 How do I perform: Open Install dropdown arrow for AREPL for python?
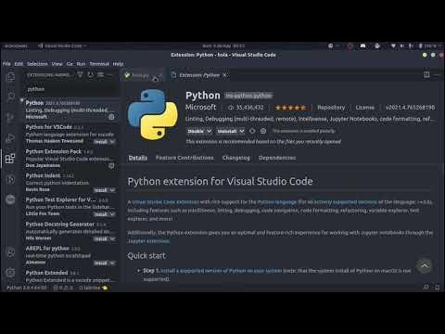[112, 263]
